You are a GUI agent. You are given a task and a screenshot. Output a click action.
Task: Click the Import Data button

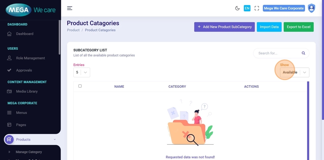coord(269,27)
